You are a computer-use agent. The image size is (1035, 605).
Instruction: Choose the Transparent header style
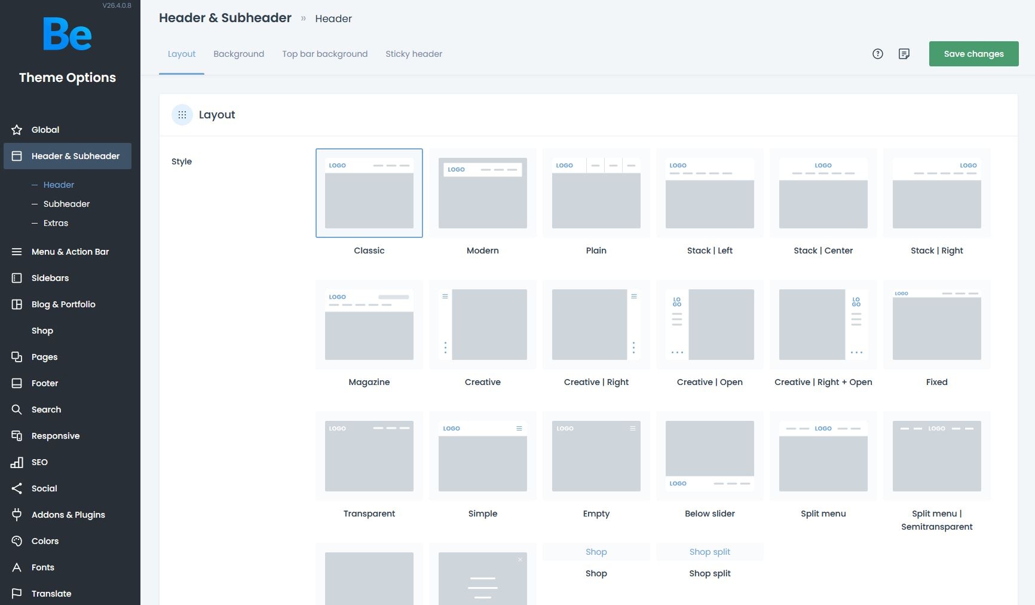pos(369,456)
